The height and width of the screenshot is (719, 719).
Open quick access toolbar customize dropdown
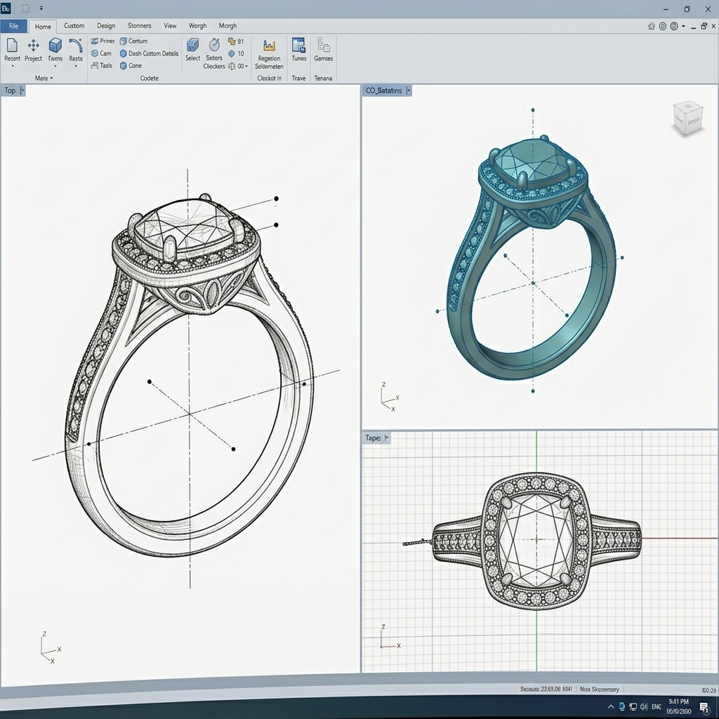click(x=41, y=8)
